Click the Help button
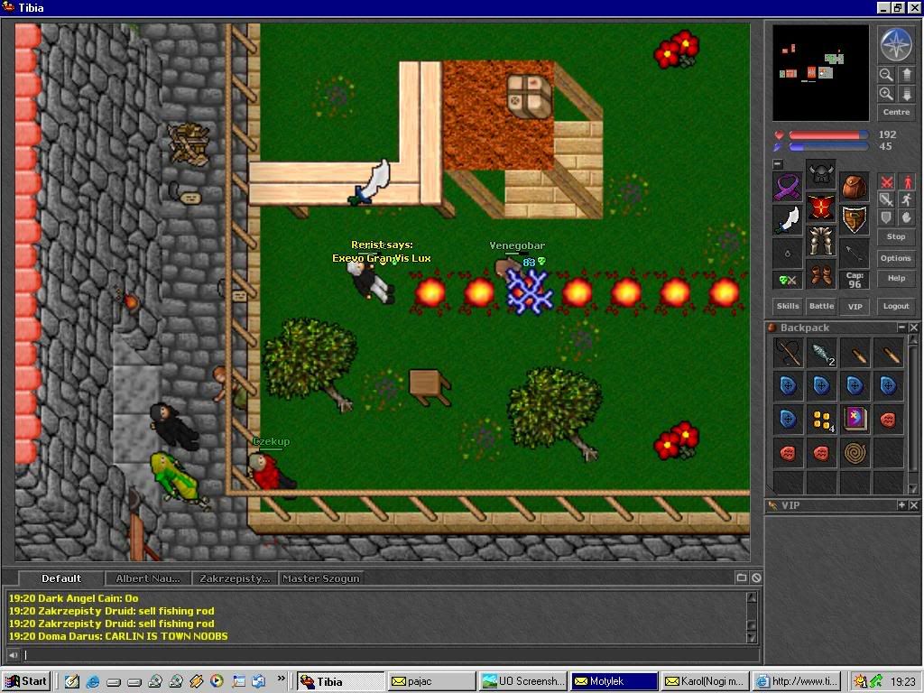This screenshot has height=693, width=924. (x=896, y=278)
